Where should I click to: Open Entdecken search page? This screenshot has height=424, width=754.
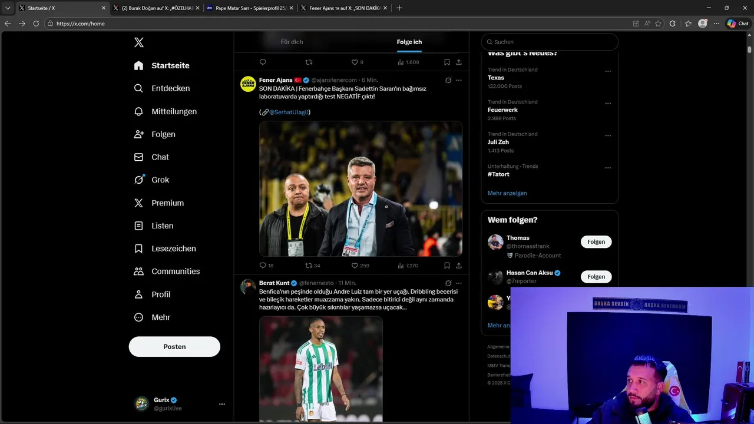[162, 88]
